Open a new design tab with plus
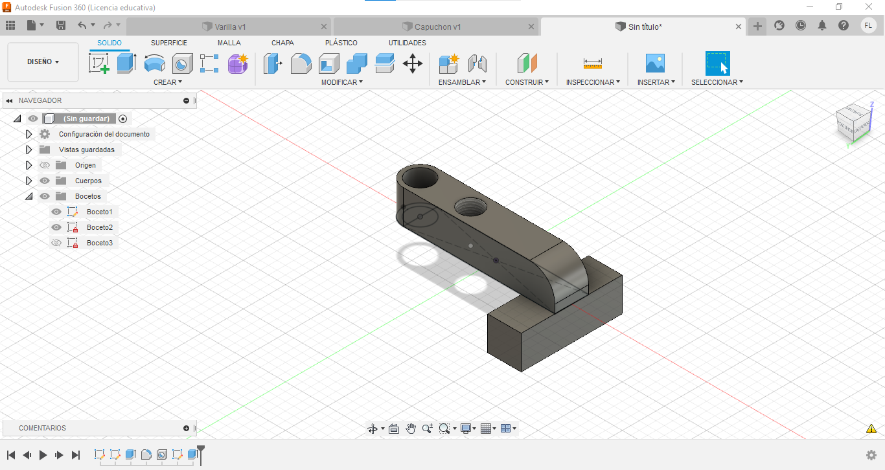 (757, 26)
